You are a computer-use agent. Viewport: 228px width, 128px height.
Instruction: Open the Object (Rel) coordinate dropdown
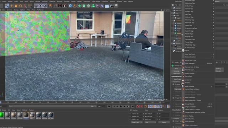point(136,122)
